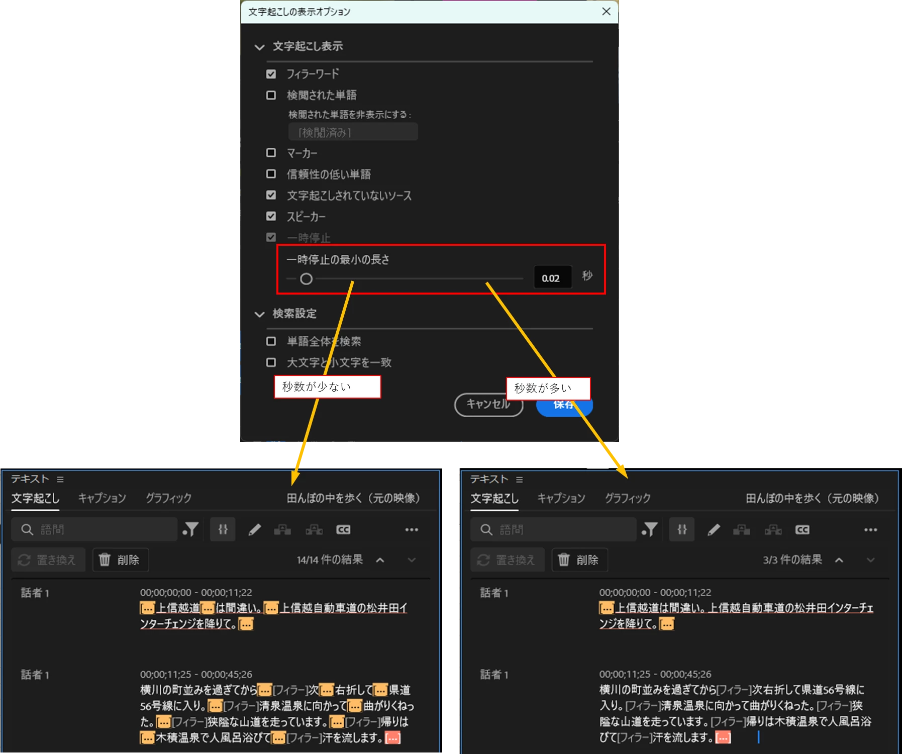Click the キャンセル button

[488, 404]
